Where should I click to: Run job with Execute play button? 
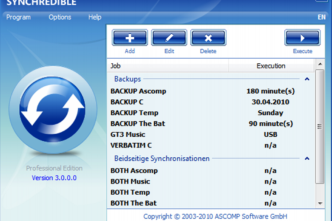point(302,38)
